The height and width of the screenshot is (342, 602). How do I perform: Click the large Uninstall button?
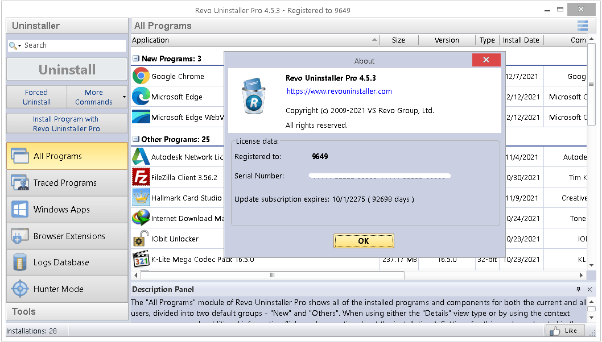click(x=67, y=69)
